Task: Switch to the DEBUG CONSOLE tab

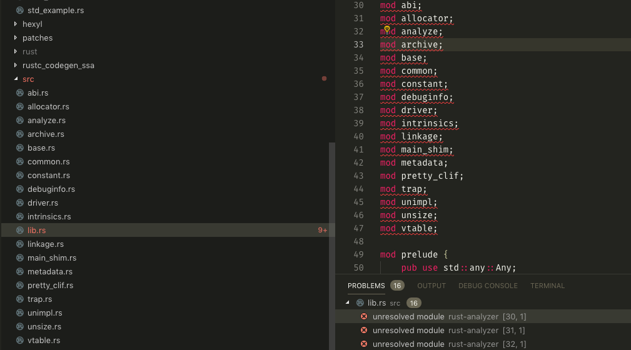Action: pyautogui.click(x=488, y=286)
